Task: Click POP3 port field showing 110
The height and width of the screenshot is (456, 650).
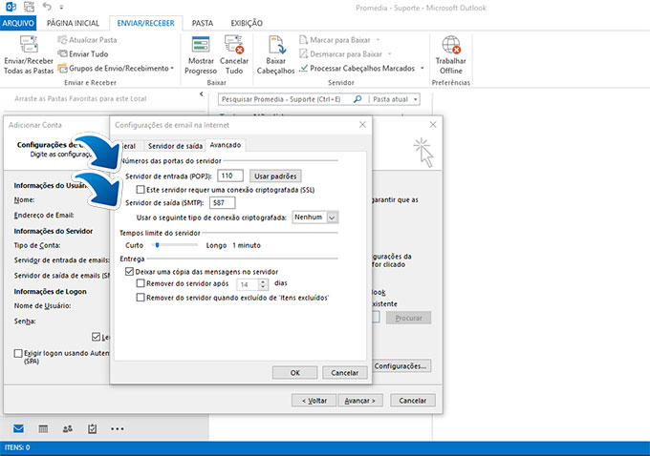Action: (230, 176)
